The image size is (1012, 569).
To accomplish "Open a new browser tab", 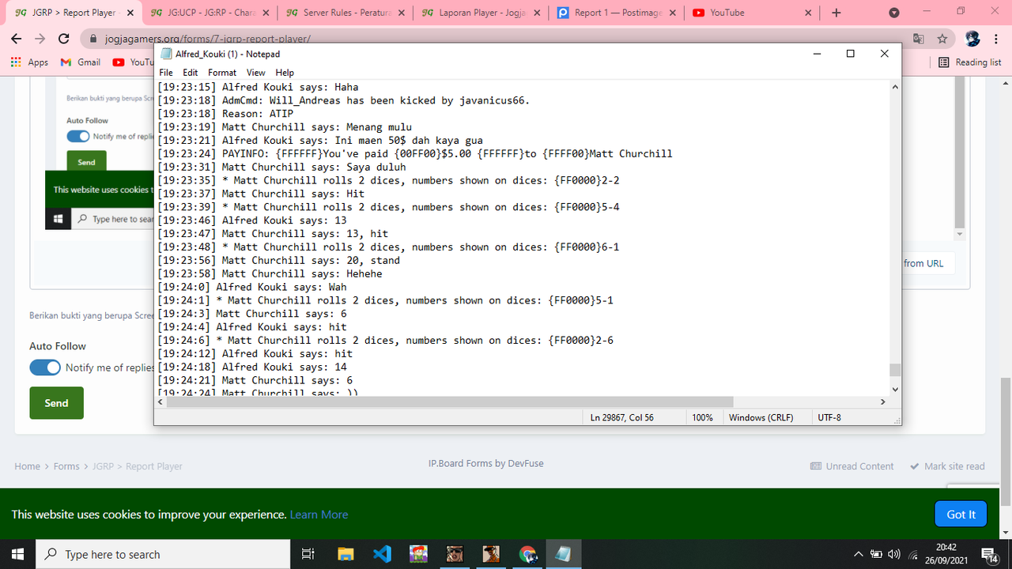I will 836,13.
